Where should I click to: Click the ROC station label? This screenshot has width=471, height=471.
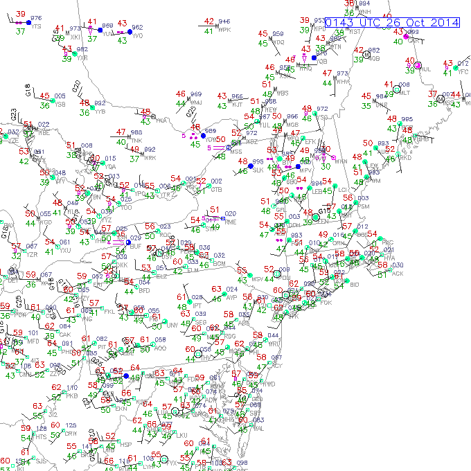(166, 235)
